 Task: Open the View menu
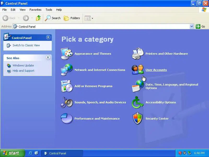[x=22, y=10]
